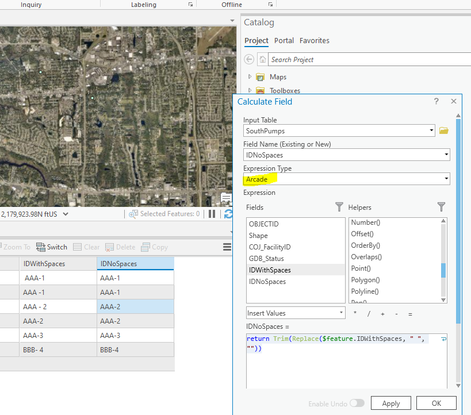Click the Apply button
Image resolution: width=471 pixels, height=415 pixels.
click(x=391, y=404)
